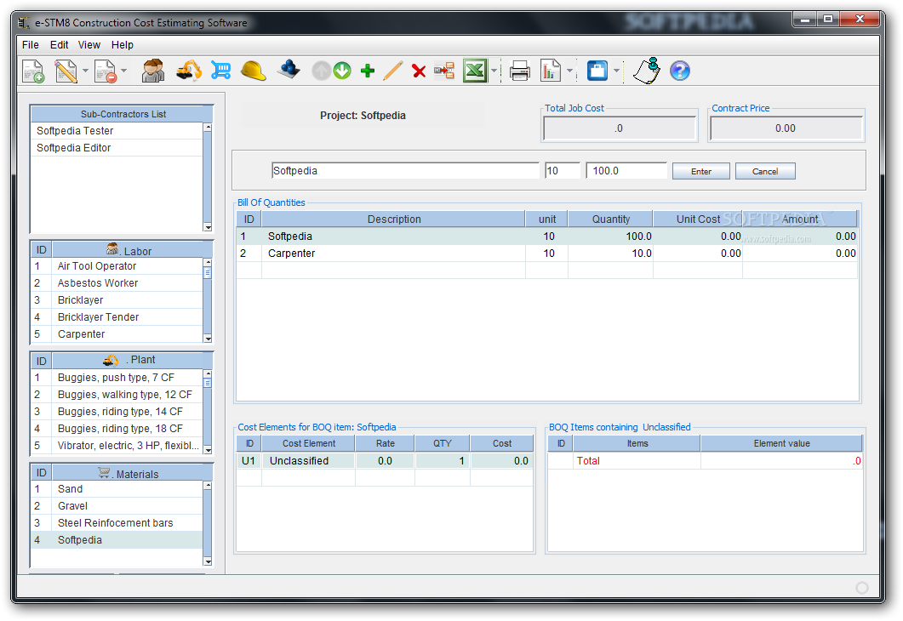Select Buggies, walking type, 12 CF row

[x=117, y=394]
